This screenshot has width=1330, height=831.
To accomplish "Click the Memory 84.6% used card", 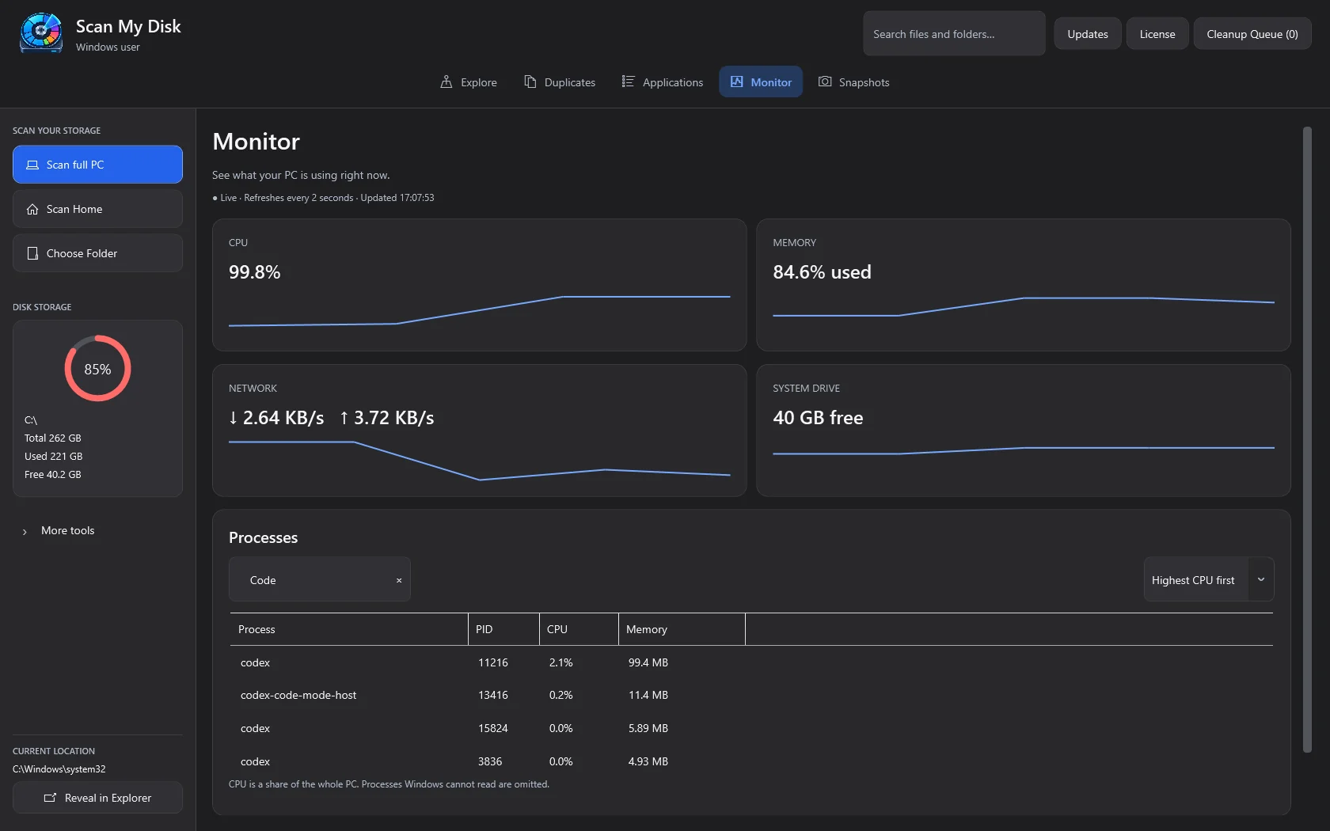I will [1024, 285].
